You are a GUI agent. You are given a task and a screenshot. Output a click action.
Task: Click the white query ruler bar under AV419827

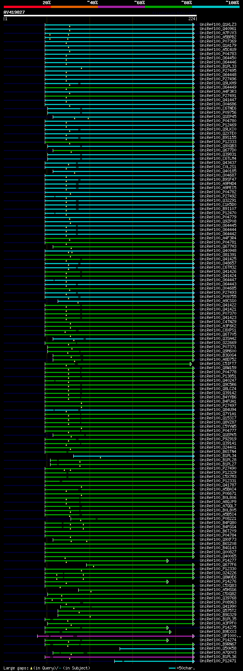pyautogui.click(x=100, y=16)
